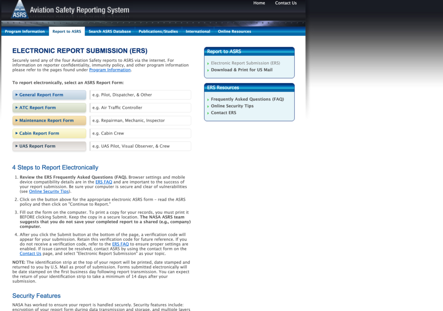Switch to Publications/Studies tab
The width and height of the screenshot is (443, 311).
tap(158, 31)
